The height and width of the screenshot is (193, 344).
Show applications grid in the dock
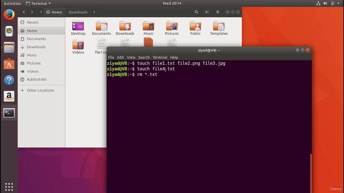(x=9, y=187)
